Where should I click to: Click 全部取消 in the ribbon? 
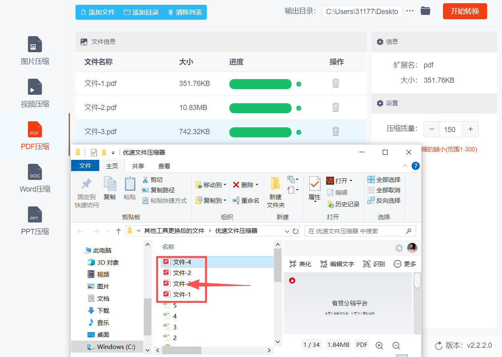click(x=384, y=190)
